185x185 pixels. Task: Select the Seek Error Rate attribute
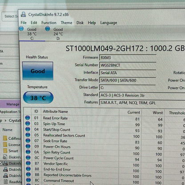55,141
